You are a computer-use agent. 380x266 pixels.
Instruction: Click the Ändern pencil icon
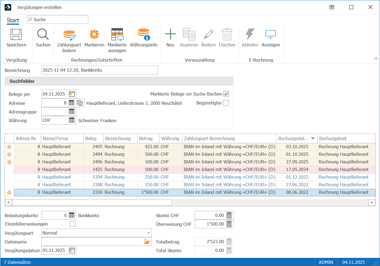coord(208,34)
